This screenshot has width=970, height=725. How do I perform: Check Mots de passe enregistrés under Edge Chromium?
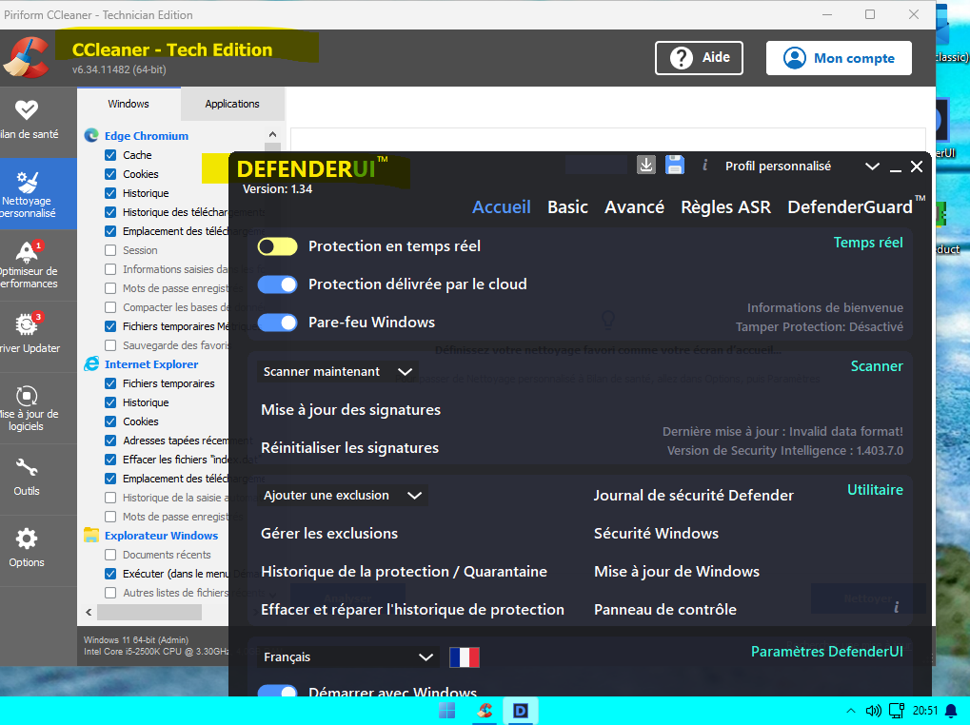pyautogui.click(x=110, y=288)
